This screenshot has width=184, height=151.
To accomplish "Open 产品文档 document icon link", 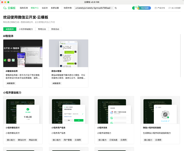I will click(x=156, y=8).
